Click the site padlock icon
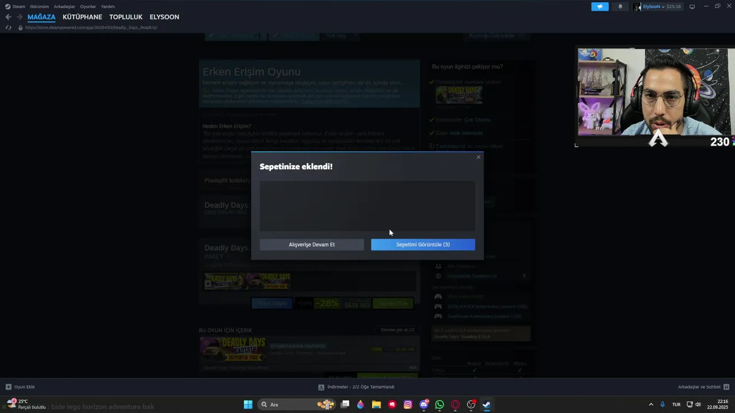735x413 pixels. [20, 28]
